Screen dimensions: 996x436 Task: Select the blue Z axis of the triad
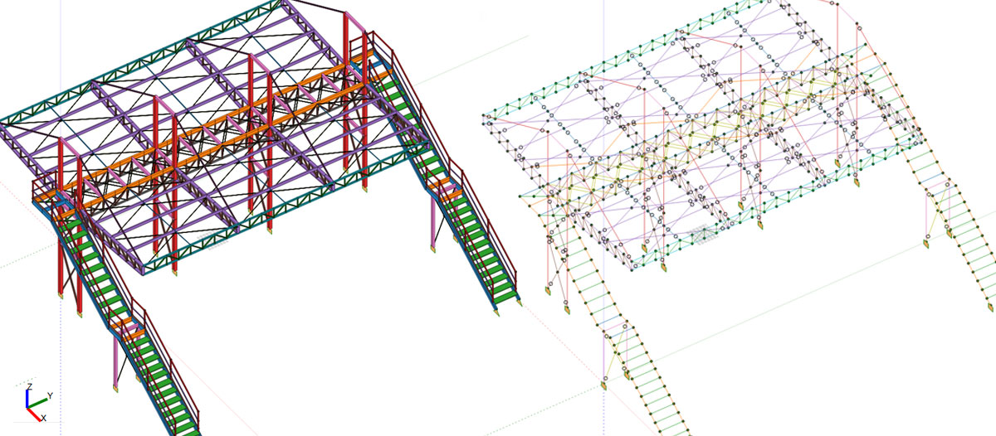point(28,395)
